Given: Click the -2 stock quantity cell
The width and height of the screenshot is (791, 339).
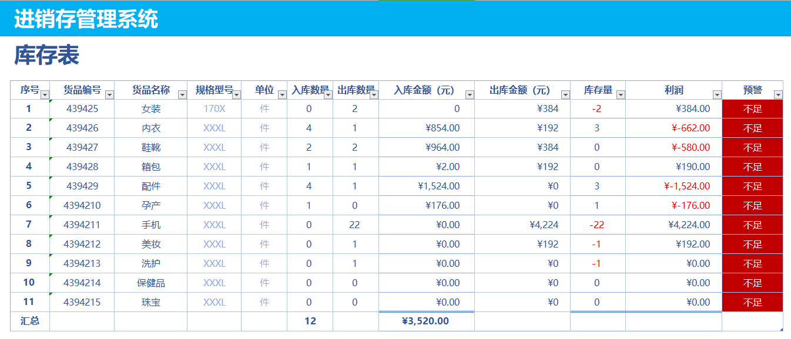Looking at the screenshot, I should coord(598,109).
